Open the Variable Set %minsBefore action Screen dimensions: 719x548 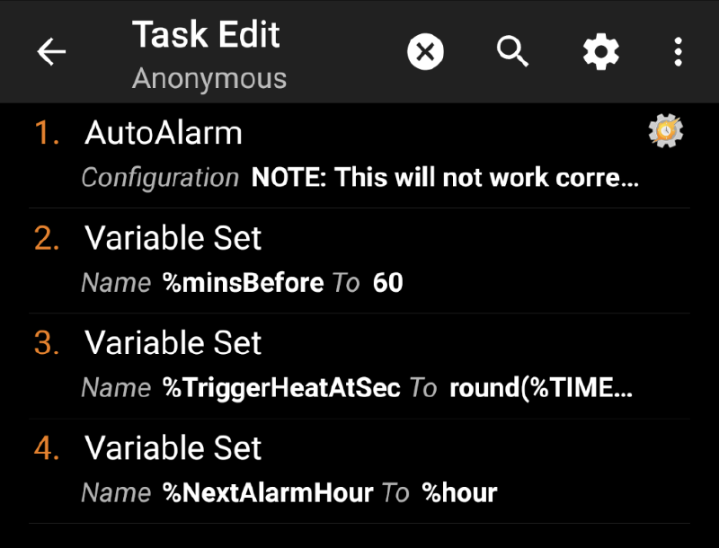(173, 238)
